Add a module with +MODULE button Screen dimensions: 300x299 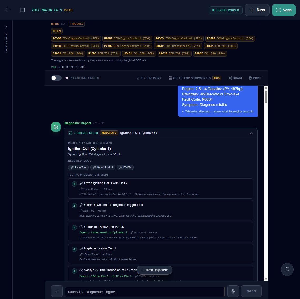coord(77,24)
